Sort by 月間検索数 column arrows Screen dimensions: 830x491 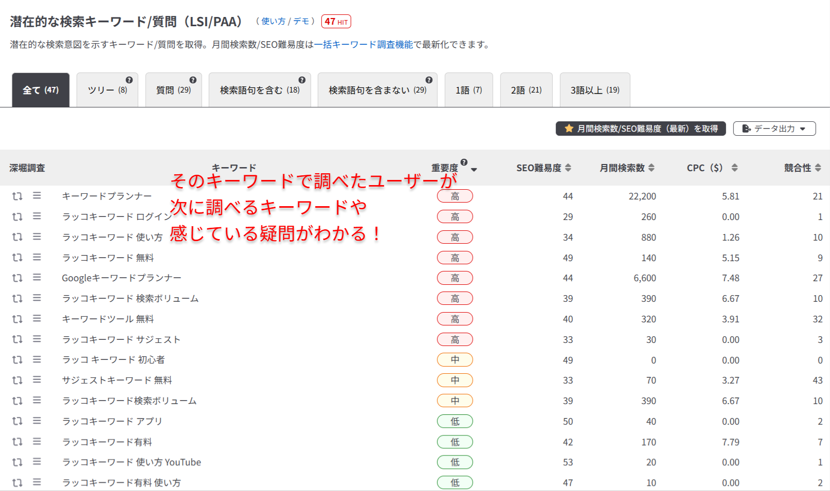[x=652, y=168]
